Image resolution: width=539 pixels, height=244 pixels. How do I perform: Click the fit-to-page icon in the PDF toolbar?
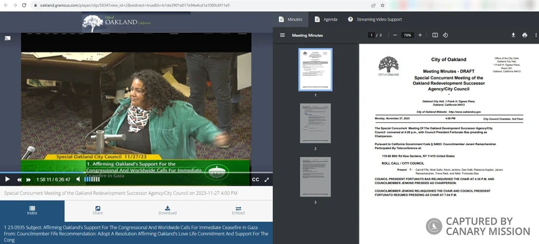pos(435,35)
